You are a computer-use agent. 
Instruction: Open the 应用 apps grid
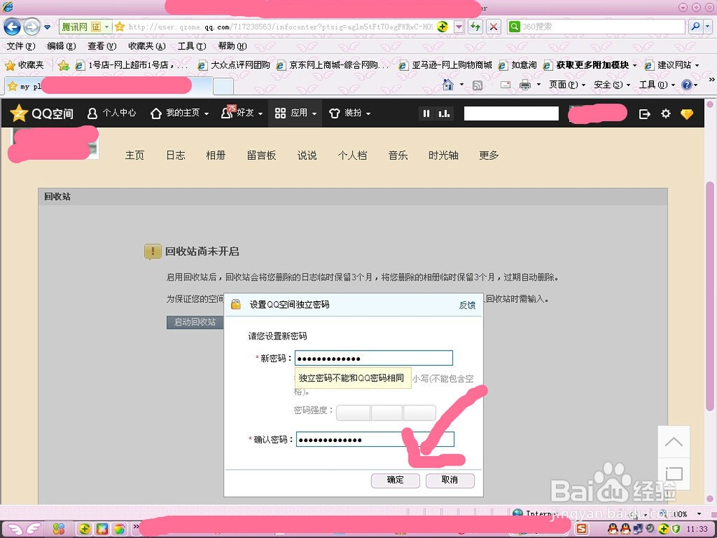point(295,113)
